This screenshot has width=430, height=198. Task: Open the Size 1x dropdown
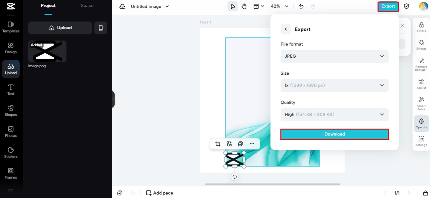(335, 85)
